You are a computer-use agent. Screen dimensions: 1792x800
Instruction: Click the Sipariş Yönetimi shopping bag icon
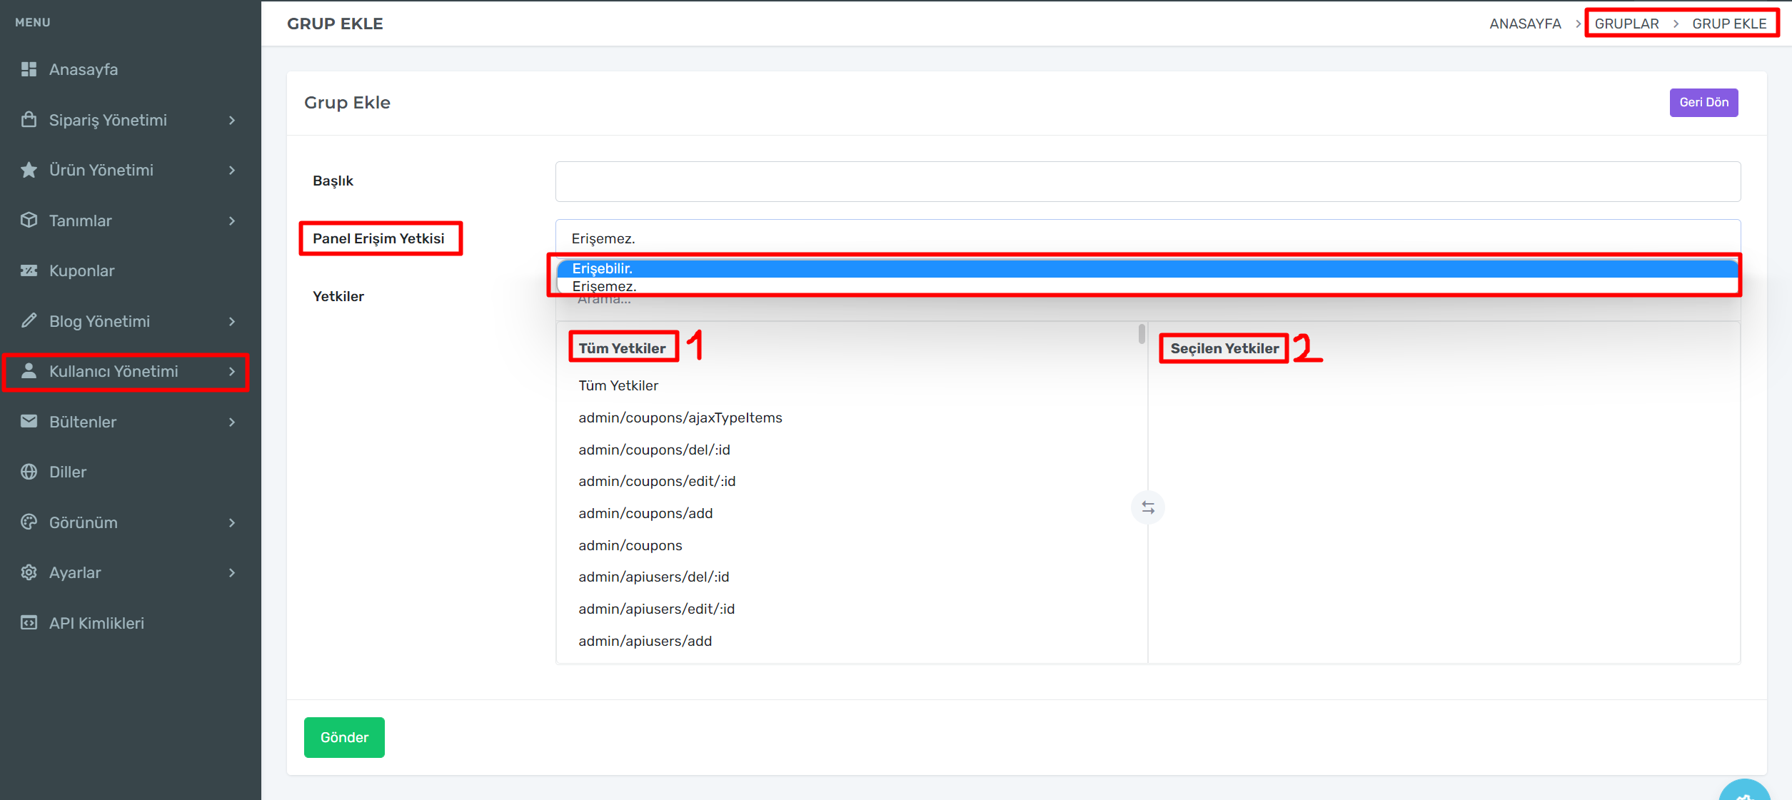[x=29, y=119]
